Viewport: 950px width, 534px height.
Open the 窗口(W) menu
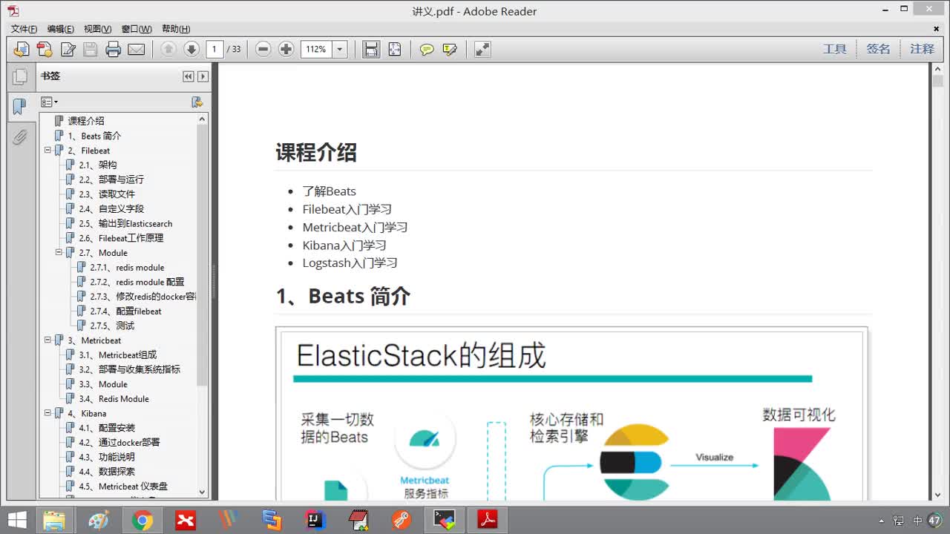tap(137, 29)
